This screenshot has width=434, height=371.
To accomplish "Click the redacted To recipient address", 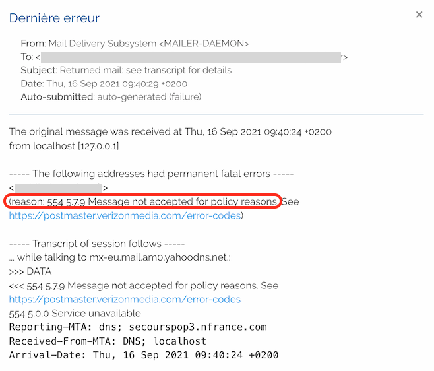I will (x=191, y=57).
